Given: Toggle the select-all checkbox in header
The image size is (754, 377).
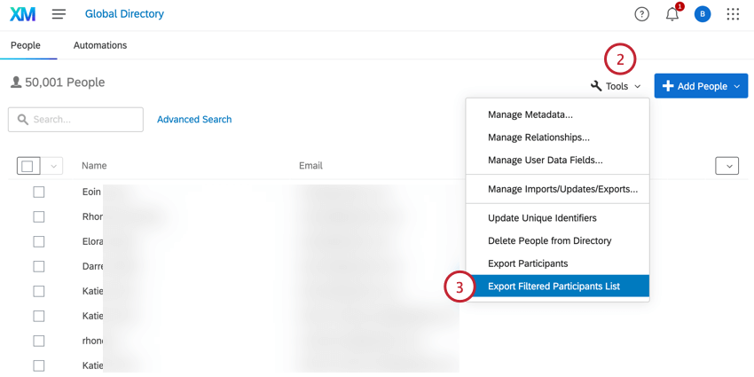Looking at the screenshot, I should 27,166.
